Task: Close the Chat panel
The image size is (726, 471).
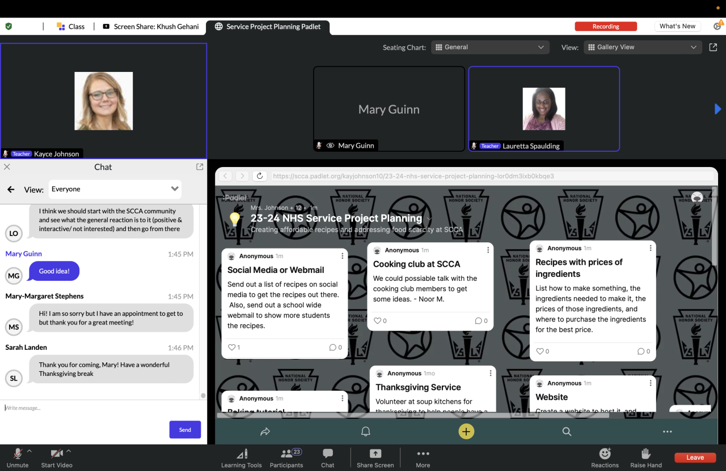Action: pyautogui.click(x=7, y=167)
